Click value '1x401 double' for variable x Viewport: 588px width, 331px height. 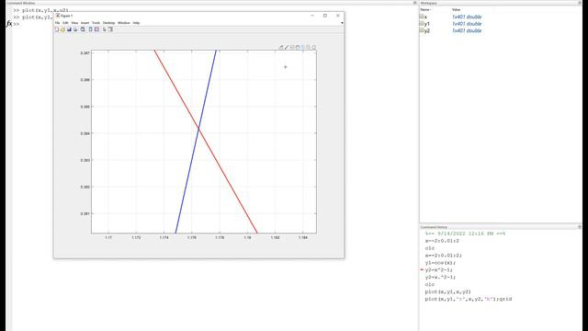click(467, 17)
